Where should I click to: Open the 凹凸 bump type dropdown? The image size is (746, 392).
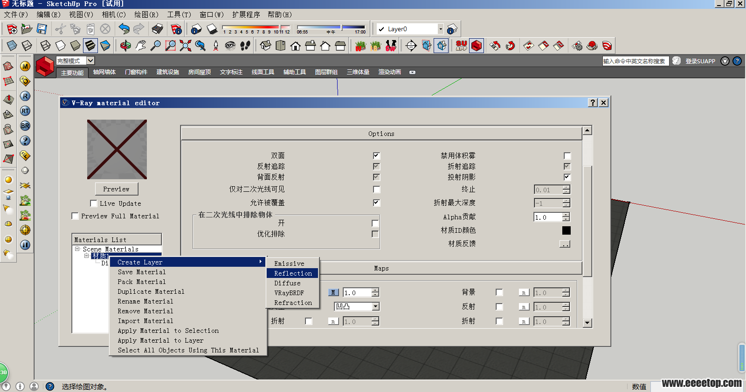point(376,306)
